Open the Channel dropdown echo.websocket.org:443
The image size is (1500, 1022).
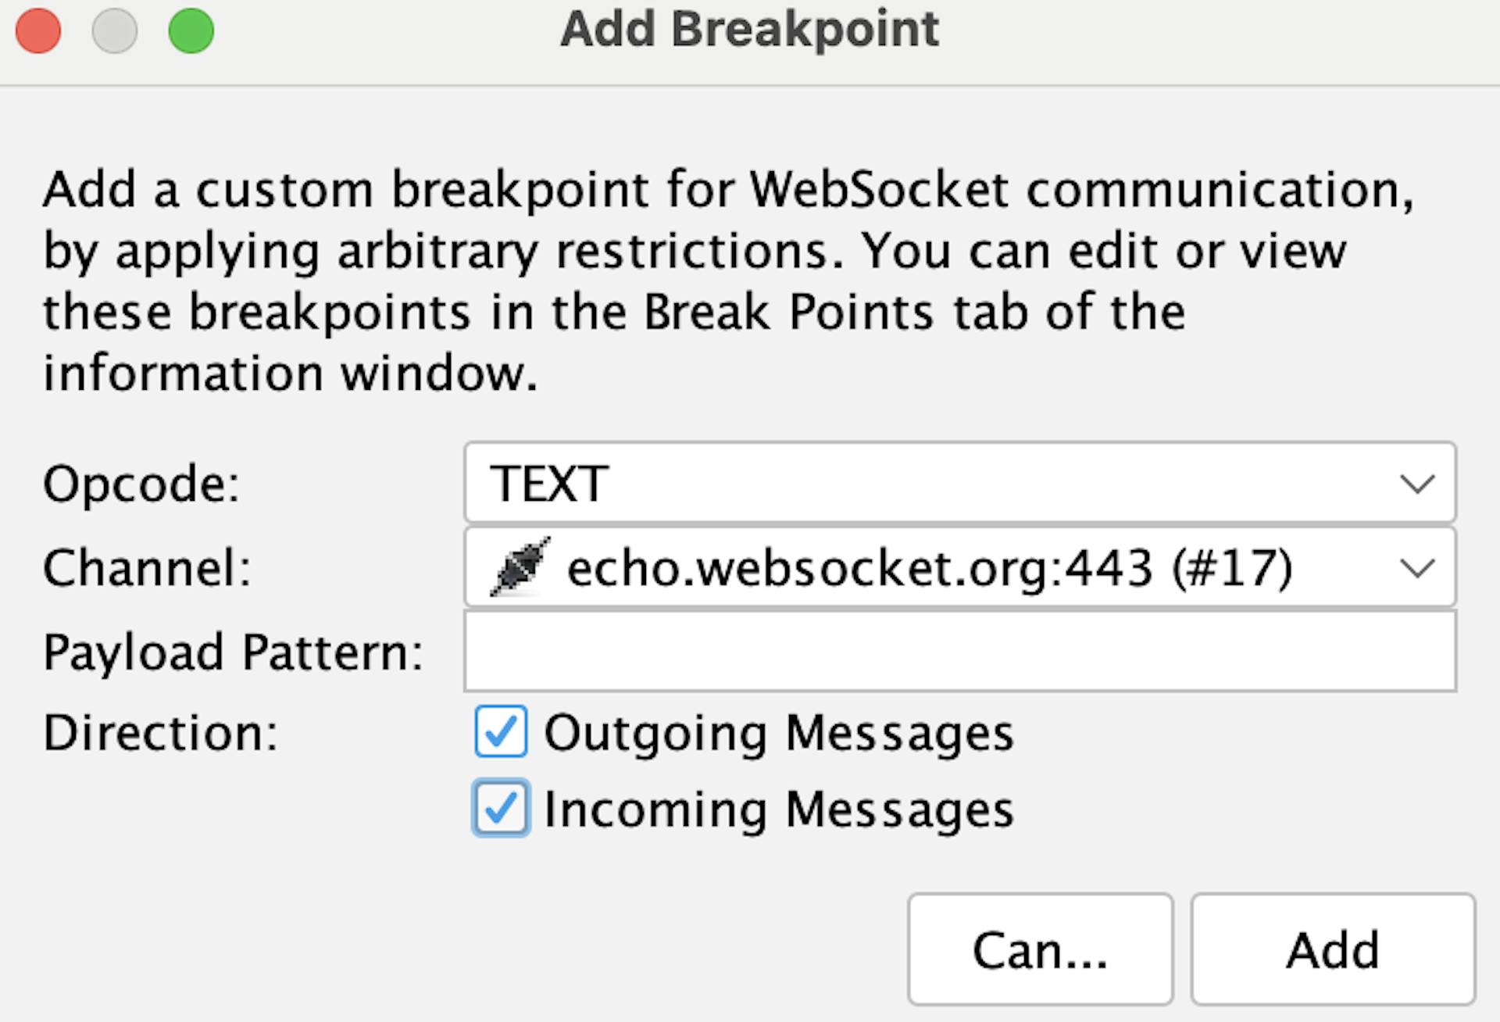(937, 568)
